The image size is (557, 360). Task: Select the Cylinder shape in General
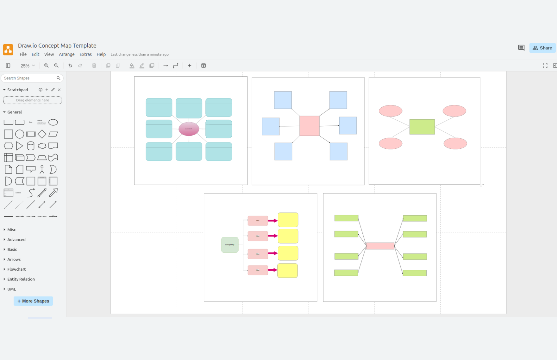click(31, 146)
